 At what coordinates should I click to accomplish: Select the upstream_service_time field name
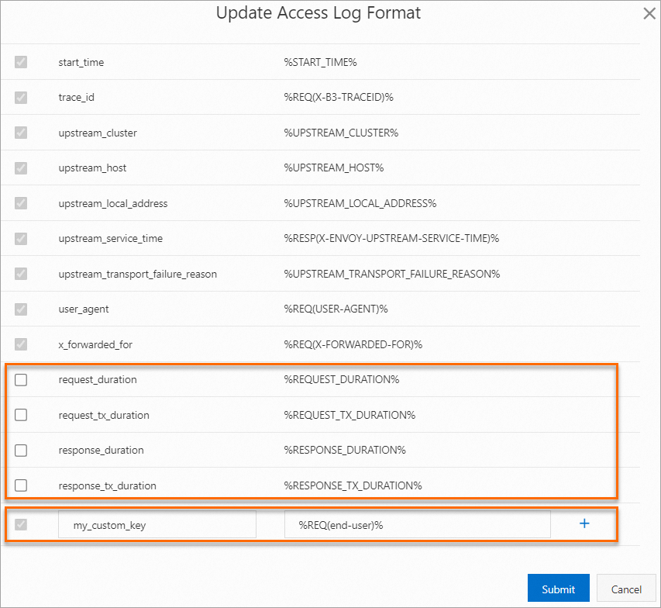coord(111,238)
